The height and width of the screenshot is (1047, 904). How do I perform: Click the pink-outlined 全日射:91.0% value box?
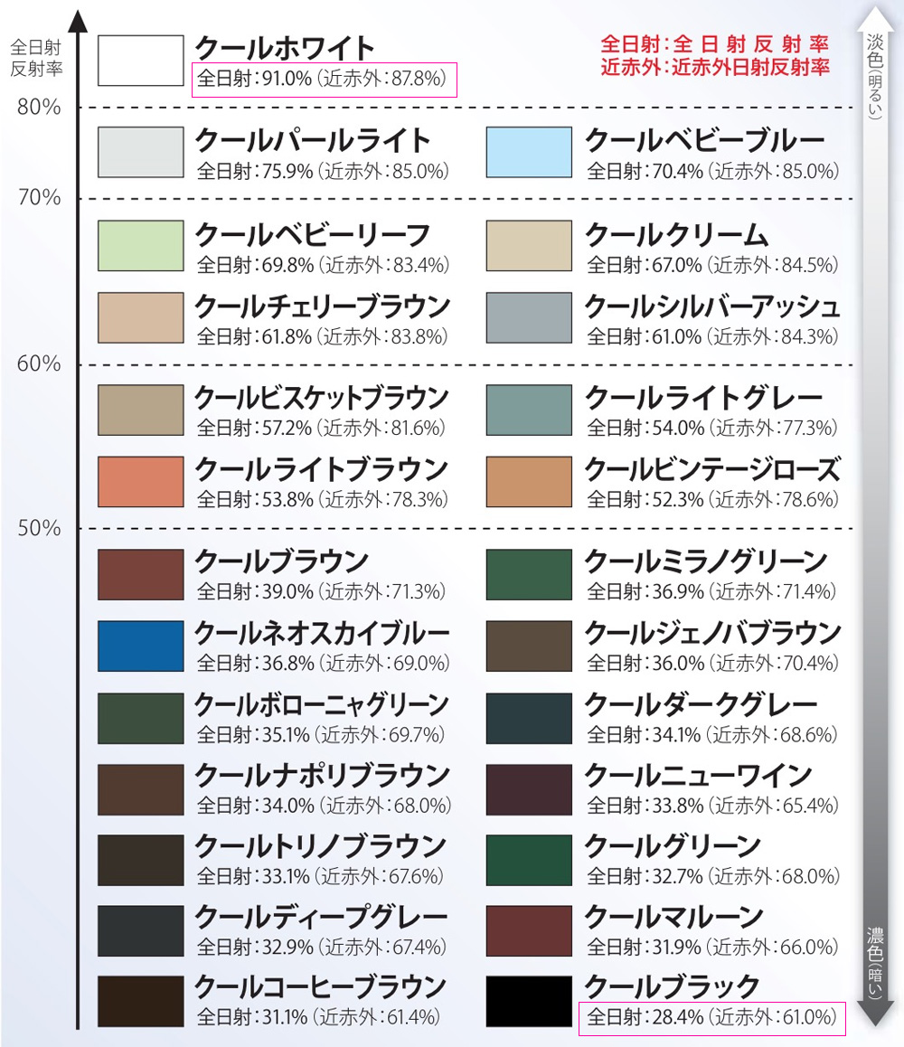[325, 80]
